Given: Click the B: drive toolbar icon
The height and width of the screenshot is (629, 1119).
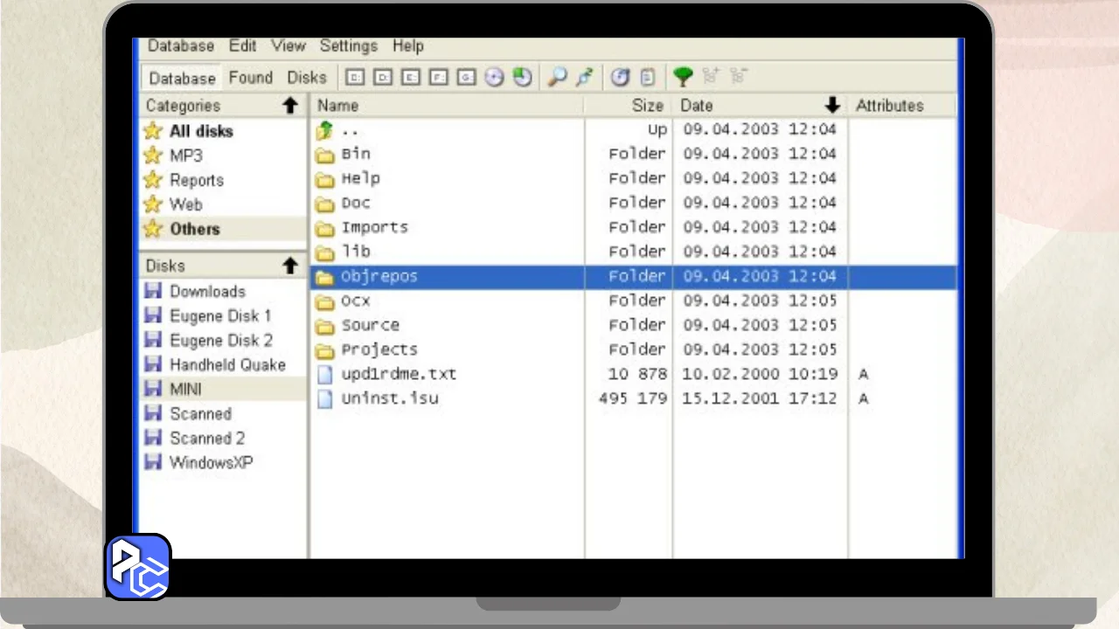Looking at the screenshot, I should [x=355, y=78].
